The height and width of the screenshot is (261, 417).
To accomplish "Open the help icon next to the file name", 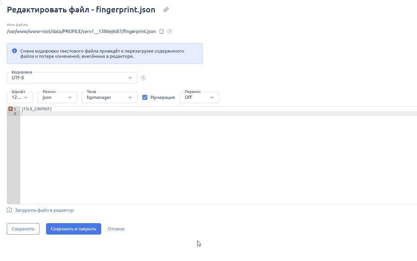I will [x=169, y=31].
